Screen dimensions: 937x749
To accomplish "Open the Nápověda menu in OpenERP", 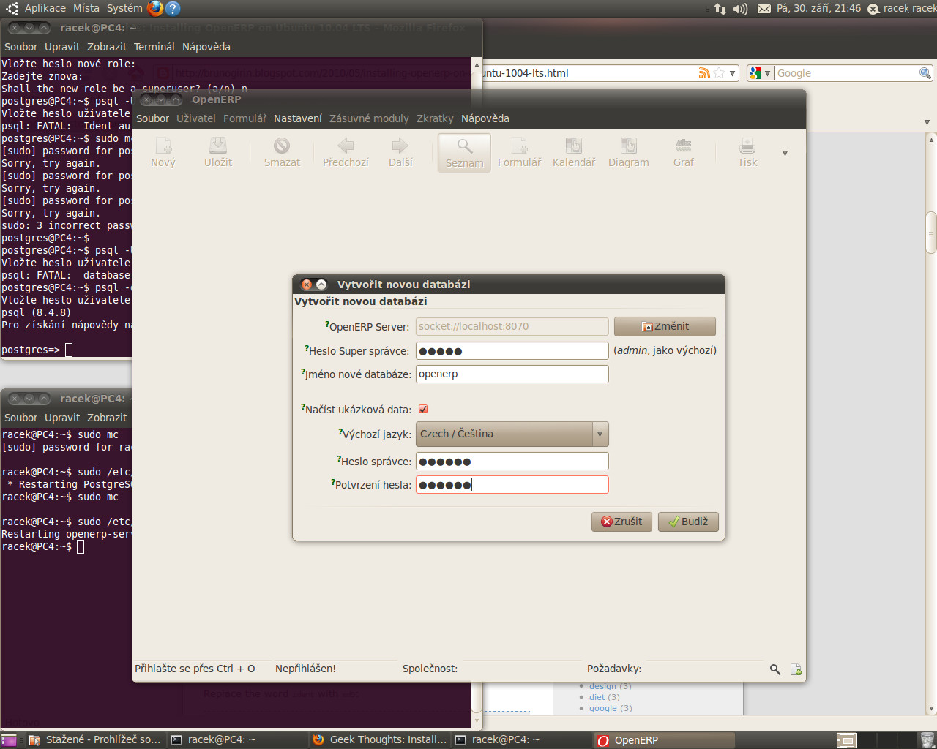I will pyautogui.click(x=485, y=118).
